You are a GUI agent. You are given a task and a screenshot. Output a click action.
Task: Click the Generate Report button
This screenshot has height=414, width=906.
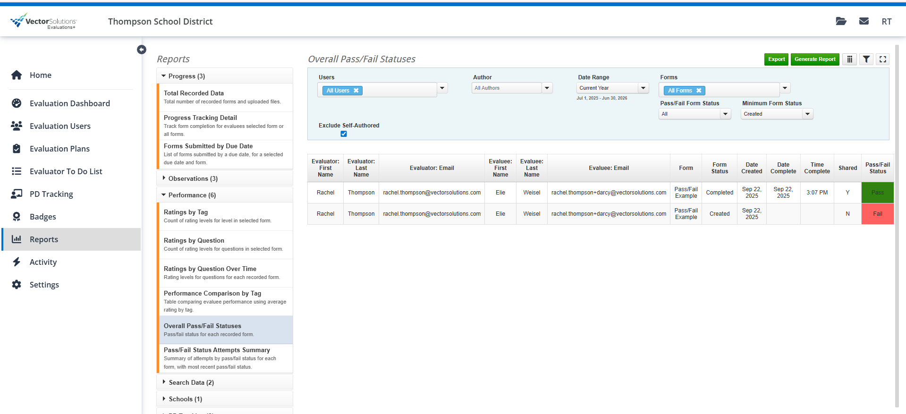[815, 59]
